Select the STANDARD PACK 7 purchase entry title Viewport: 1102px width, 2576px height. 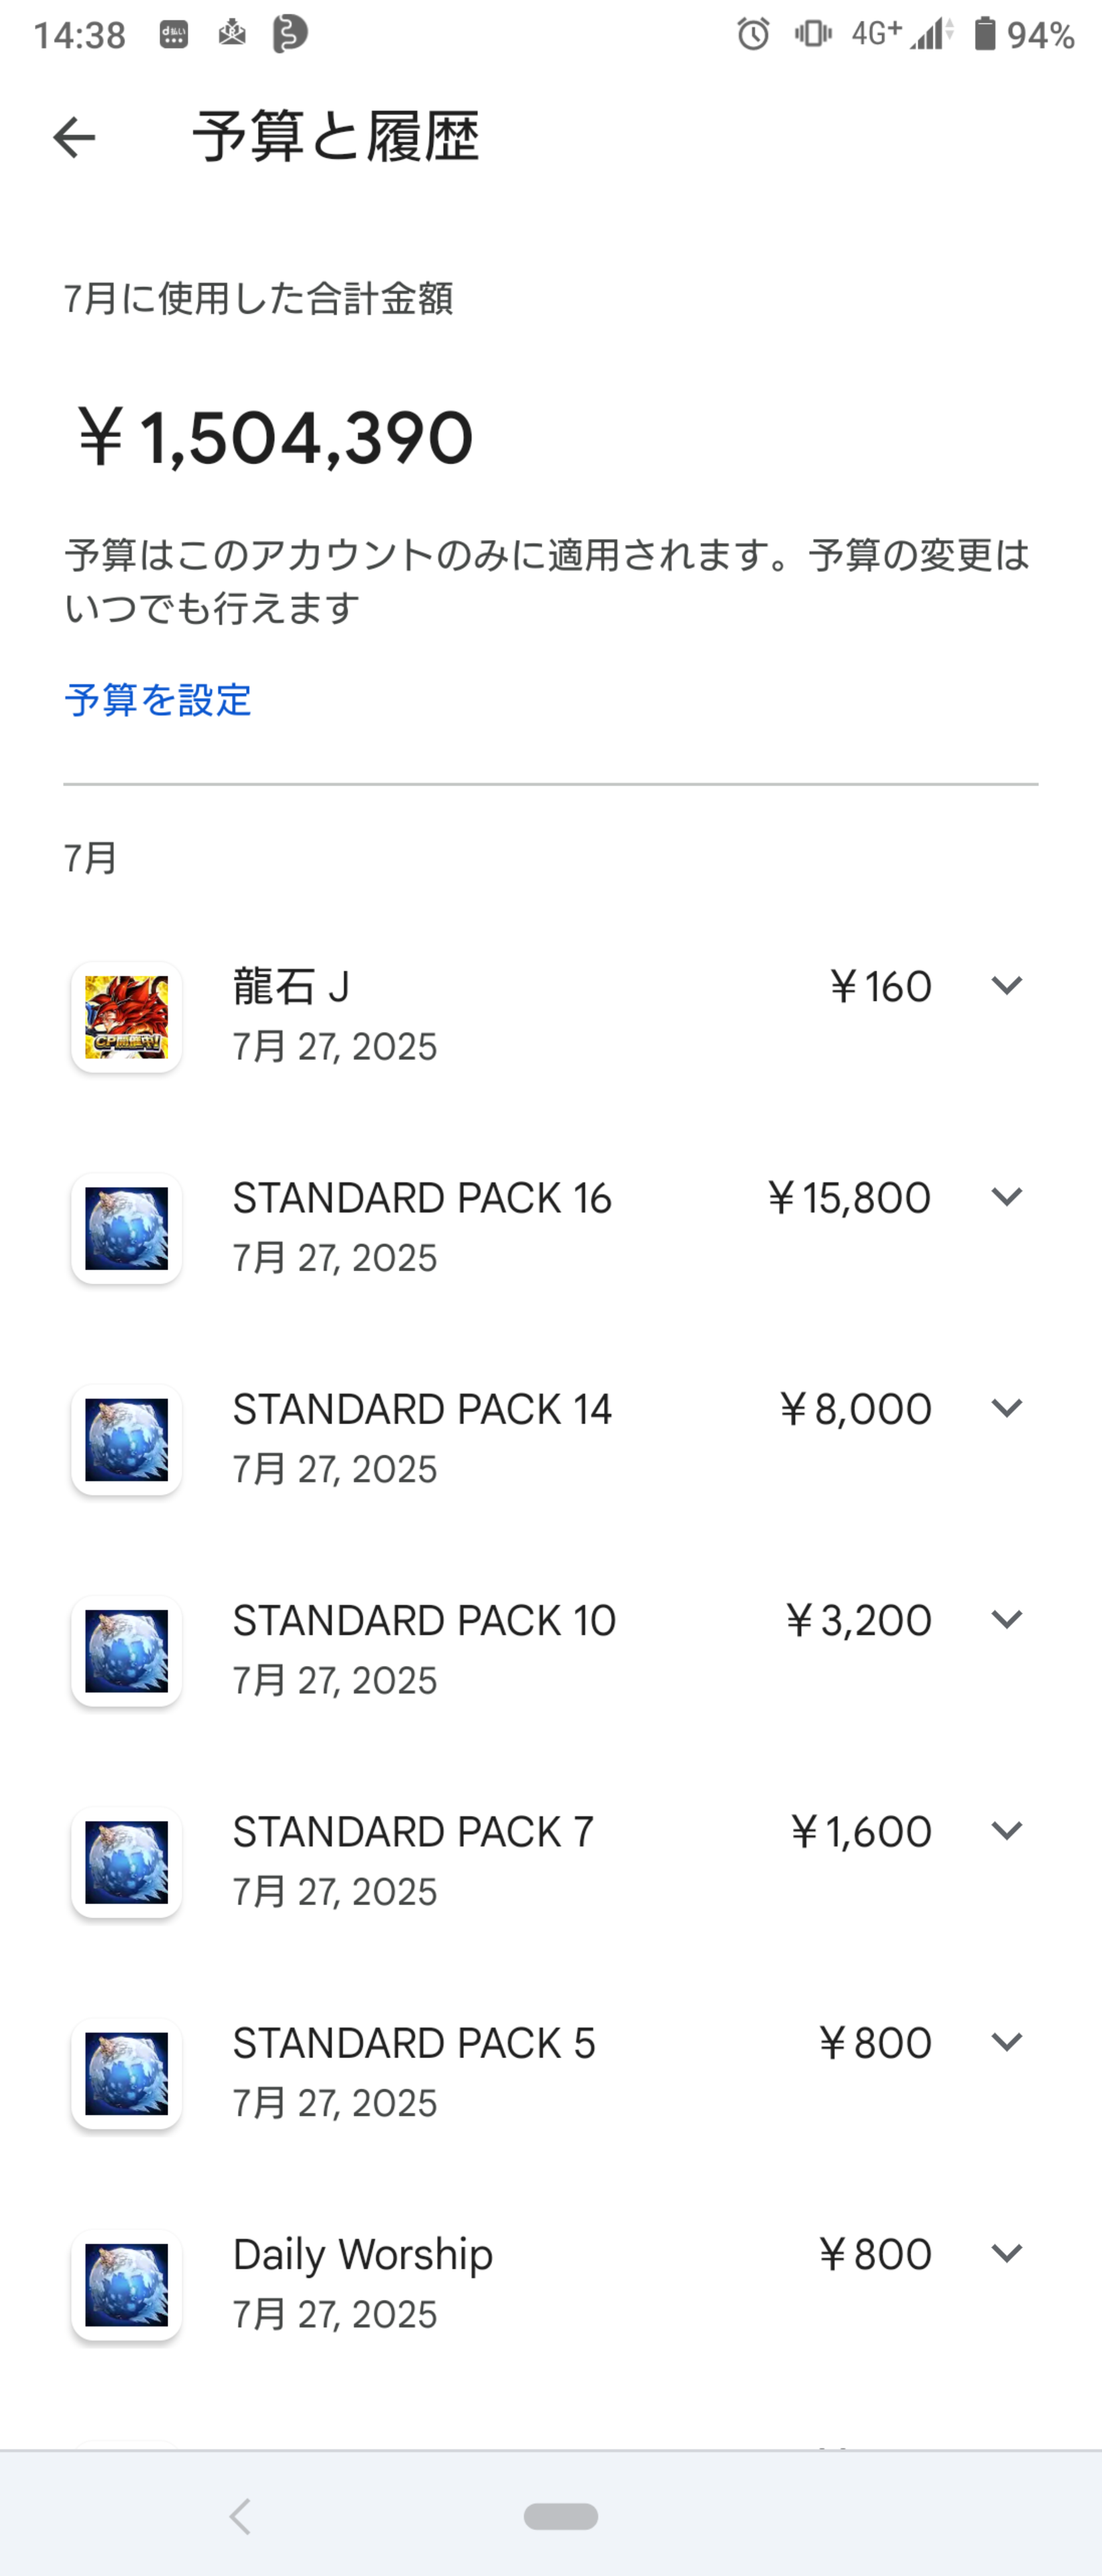(x=414, y=1832)
